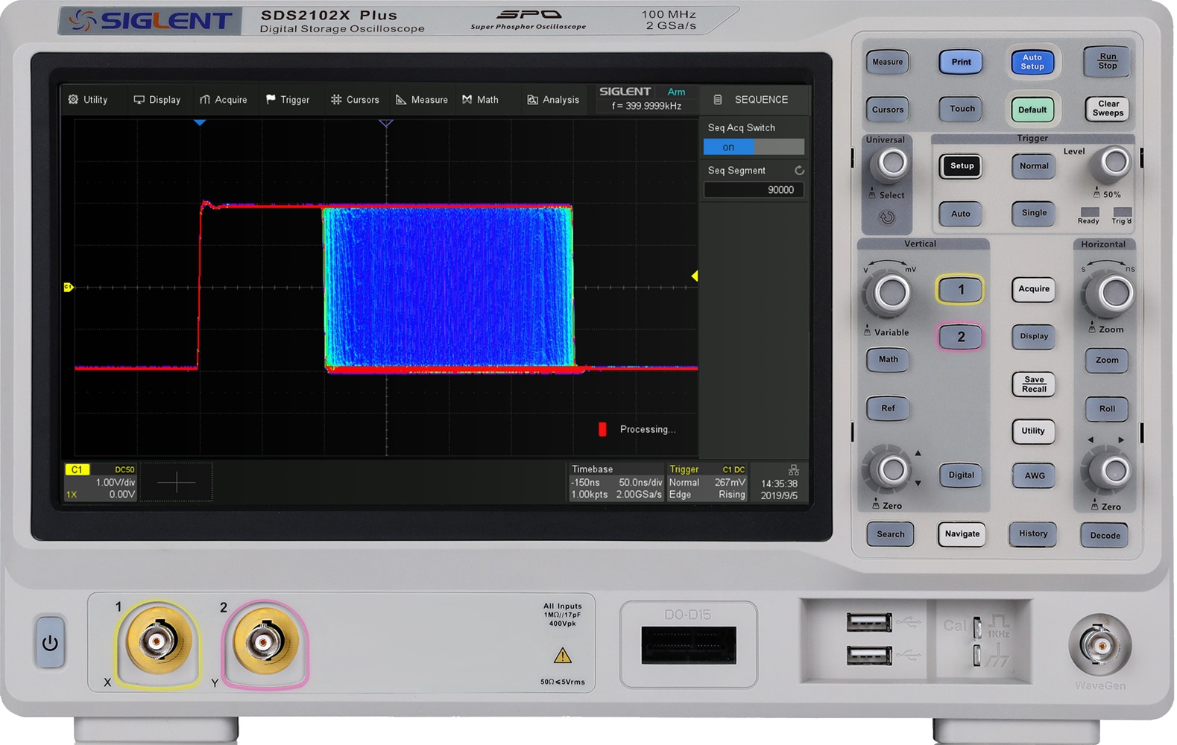Select the yellow trigger level marker

[x=694, y=276]
